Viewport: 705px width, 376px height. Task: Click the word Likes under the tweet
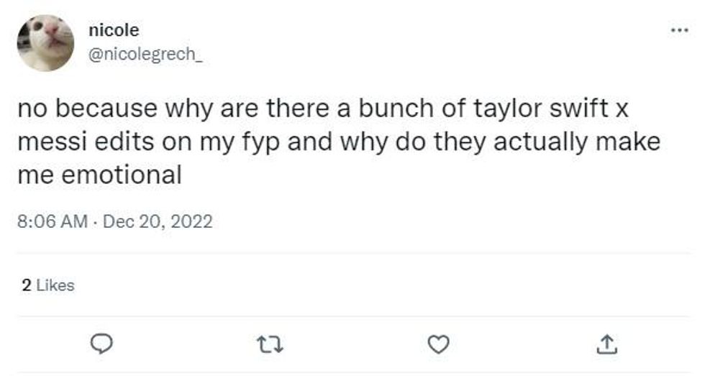pos(55,285)
